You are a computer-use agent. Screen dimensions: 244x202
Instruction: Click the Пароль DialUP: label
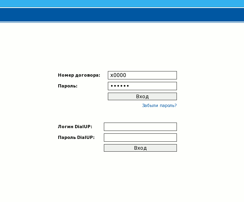click(76, 137)
